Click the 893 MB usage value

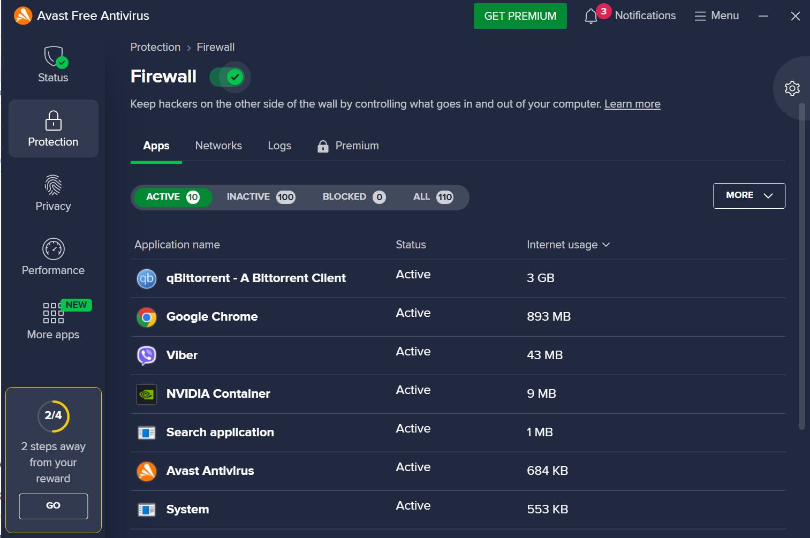(x=549, y=317)
